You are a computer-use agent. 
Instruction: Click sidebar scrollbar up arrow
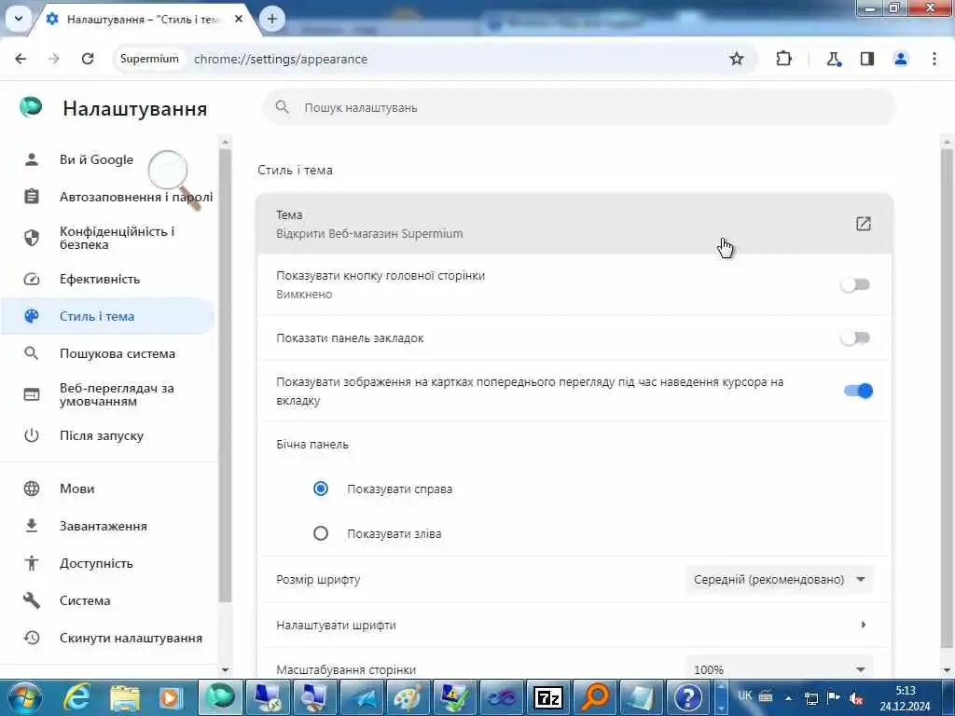tap(226, 142)
